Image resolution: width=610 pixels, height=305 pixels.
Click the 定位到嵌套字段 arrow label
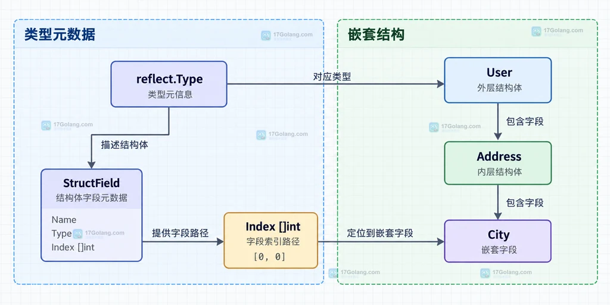(x=380, y=234)
